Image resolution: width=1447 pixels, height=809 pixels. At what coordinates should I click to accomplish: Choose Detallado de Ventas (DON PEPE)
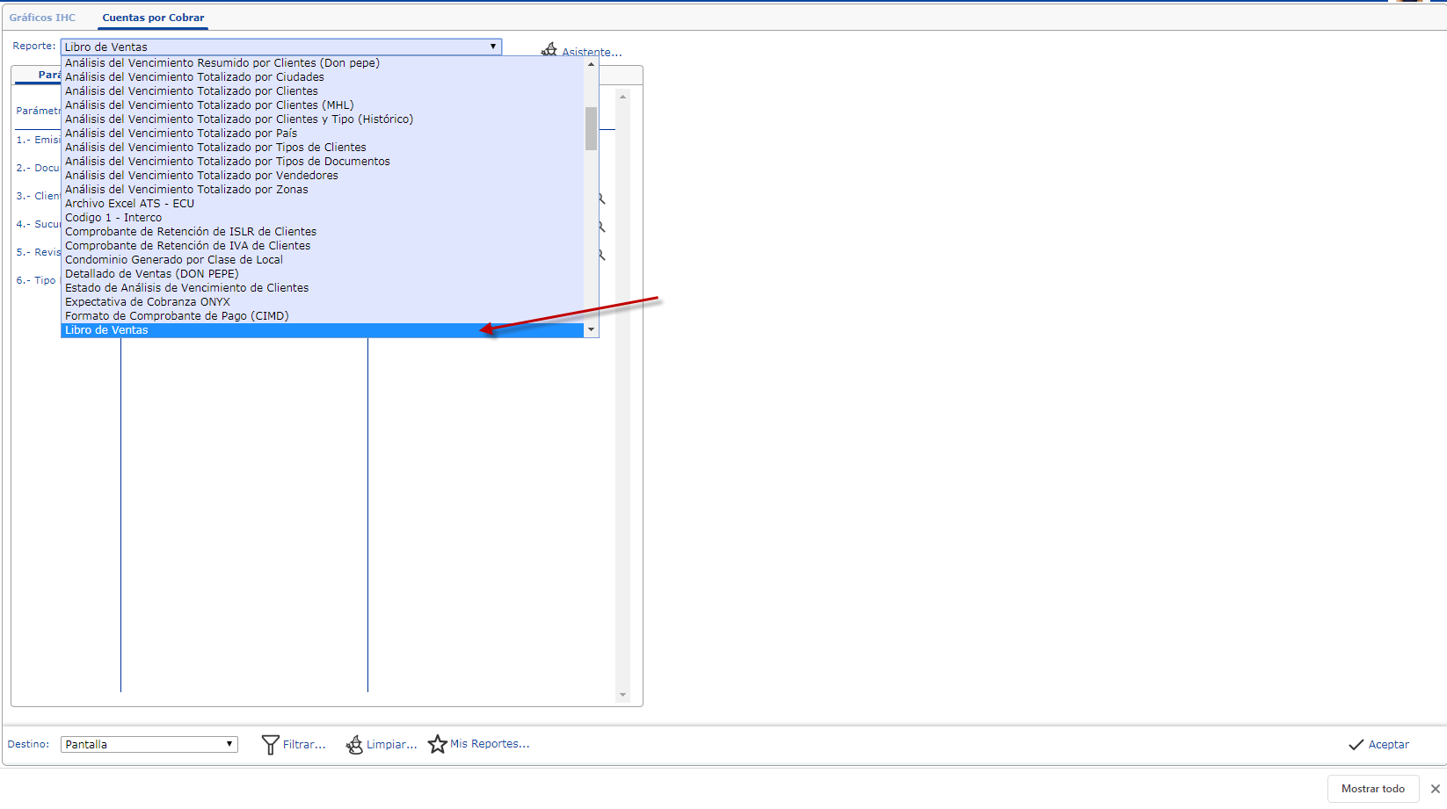point(322,274)
